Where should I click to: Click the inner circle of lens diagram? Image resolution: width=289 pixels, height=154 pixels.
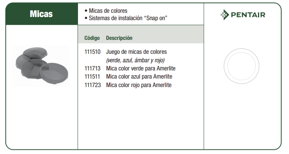(241, 66)
